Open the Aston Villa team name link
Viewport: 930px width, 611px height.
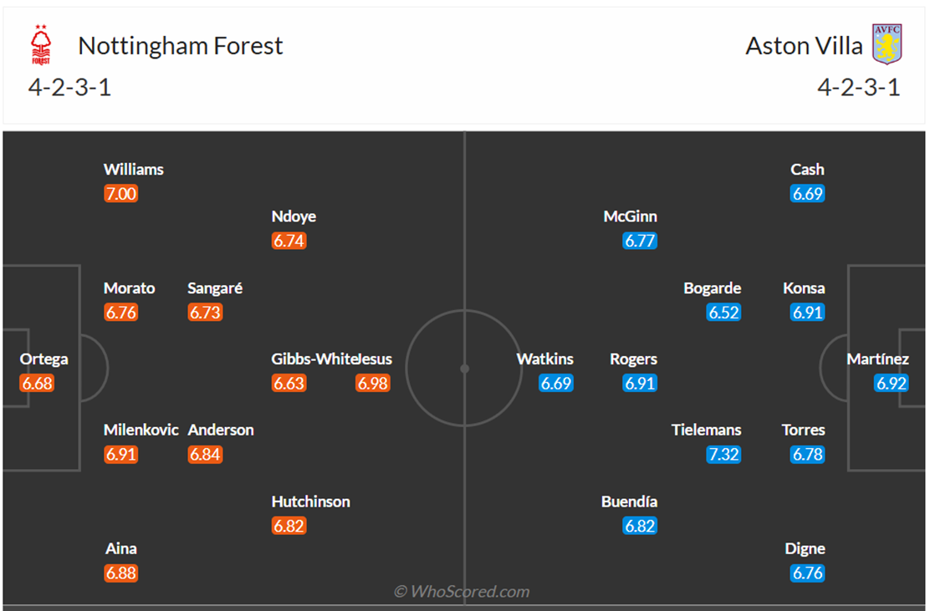coord(804,45)
